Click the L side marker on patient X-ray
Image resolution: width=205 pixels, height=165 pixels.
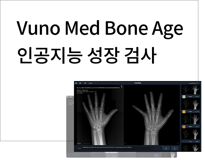coord(122,86)
